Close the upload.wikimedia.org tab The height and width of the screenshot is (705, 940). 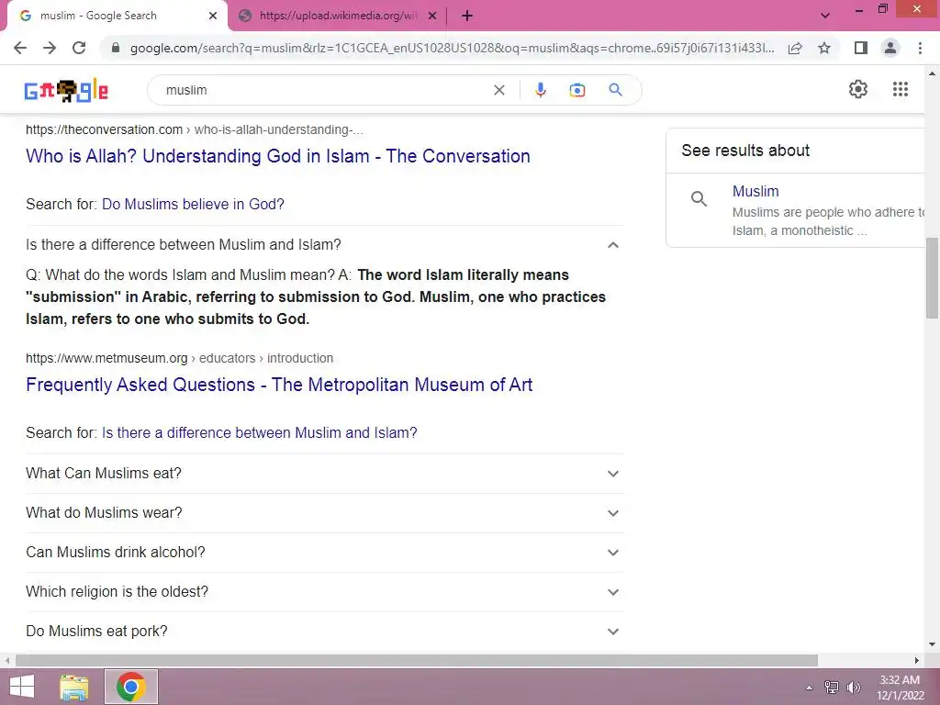pyautogui.click(x=432, y=17)
